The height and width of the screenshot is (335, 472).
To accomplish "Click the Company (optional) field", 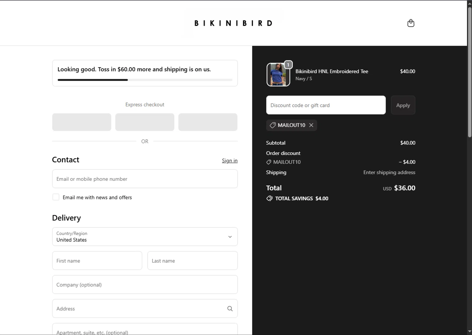I will pos(145,284).
